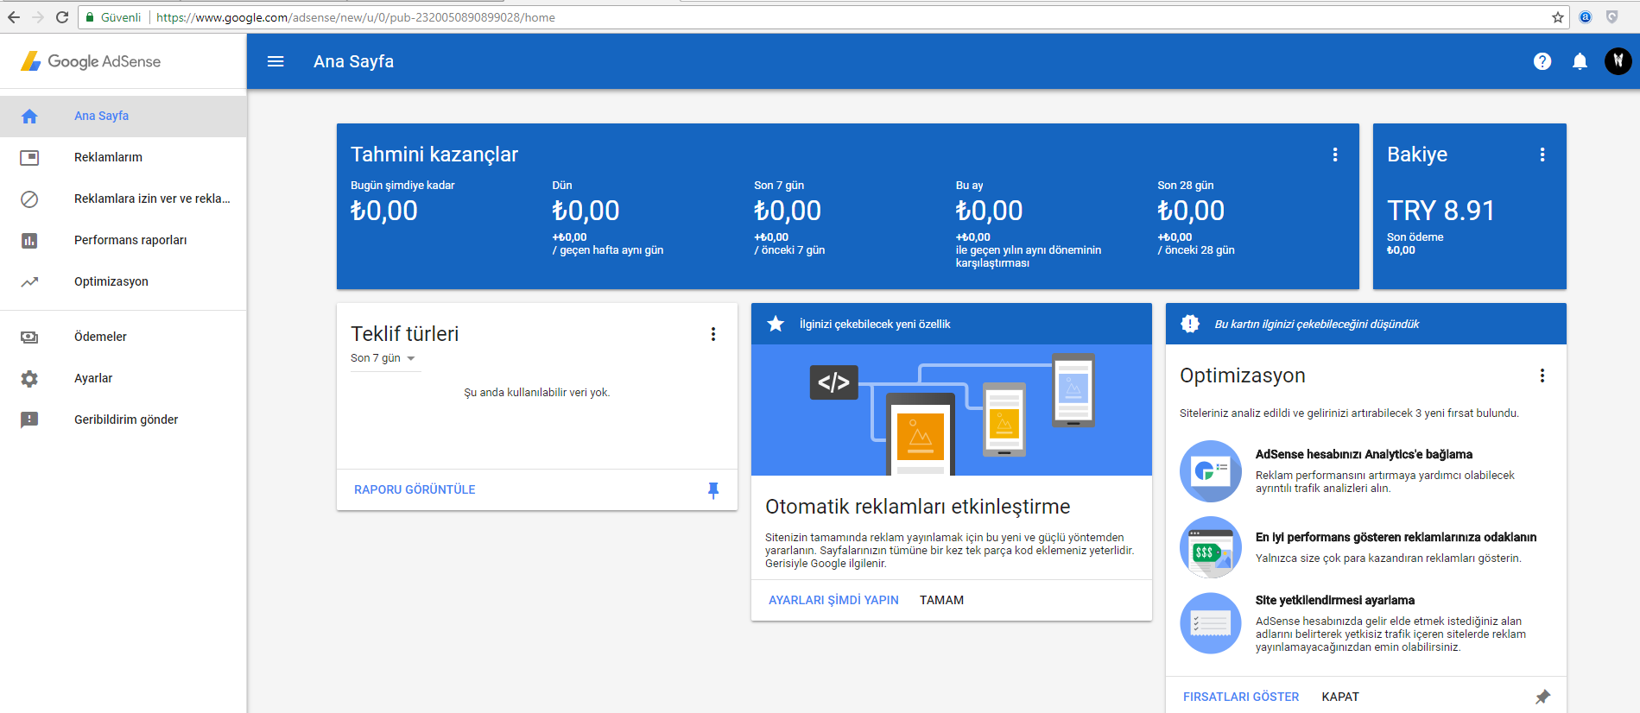Screen dimensions: 1640x713
Task: Open the Teklif türleri card options menu
Action: (713, 334)
